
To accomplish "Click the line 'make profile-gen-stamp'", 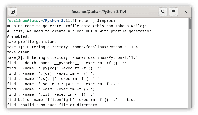I will point(32,42).
